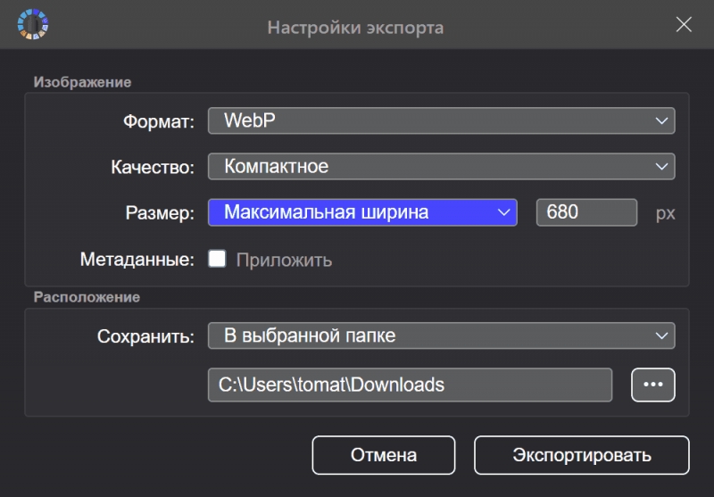The image size is (714, 497).
Task: Click chevron arrow of the WebP format field
Action: pyautogui.click(x=660, y=120)
